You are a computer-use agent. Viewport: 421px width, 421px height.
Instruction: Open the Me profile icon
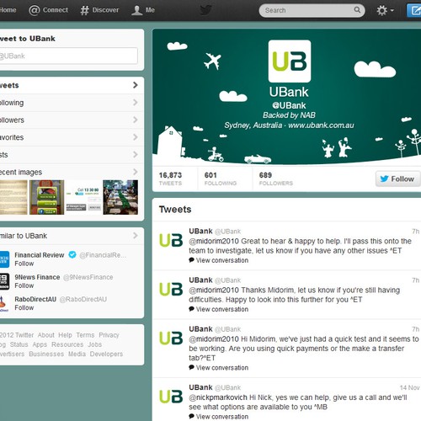137,10
